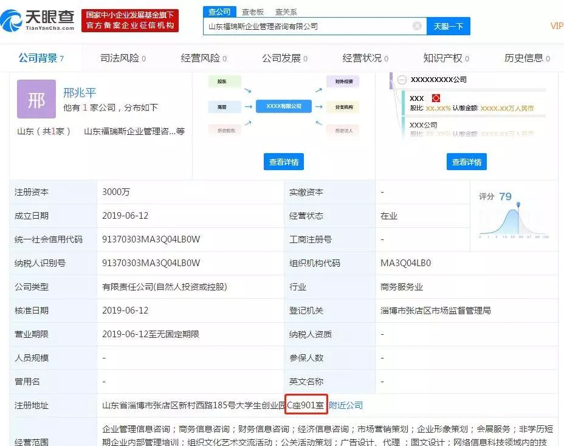Open the 附近公司 link

(346, 405)
